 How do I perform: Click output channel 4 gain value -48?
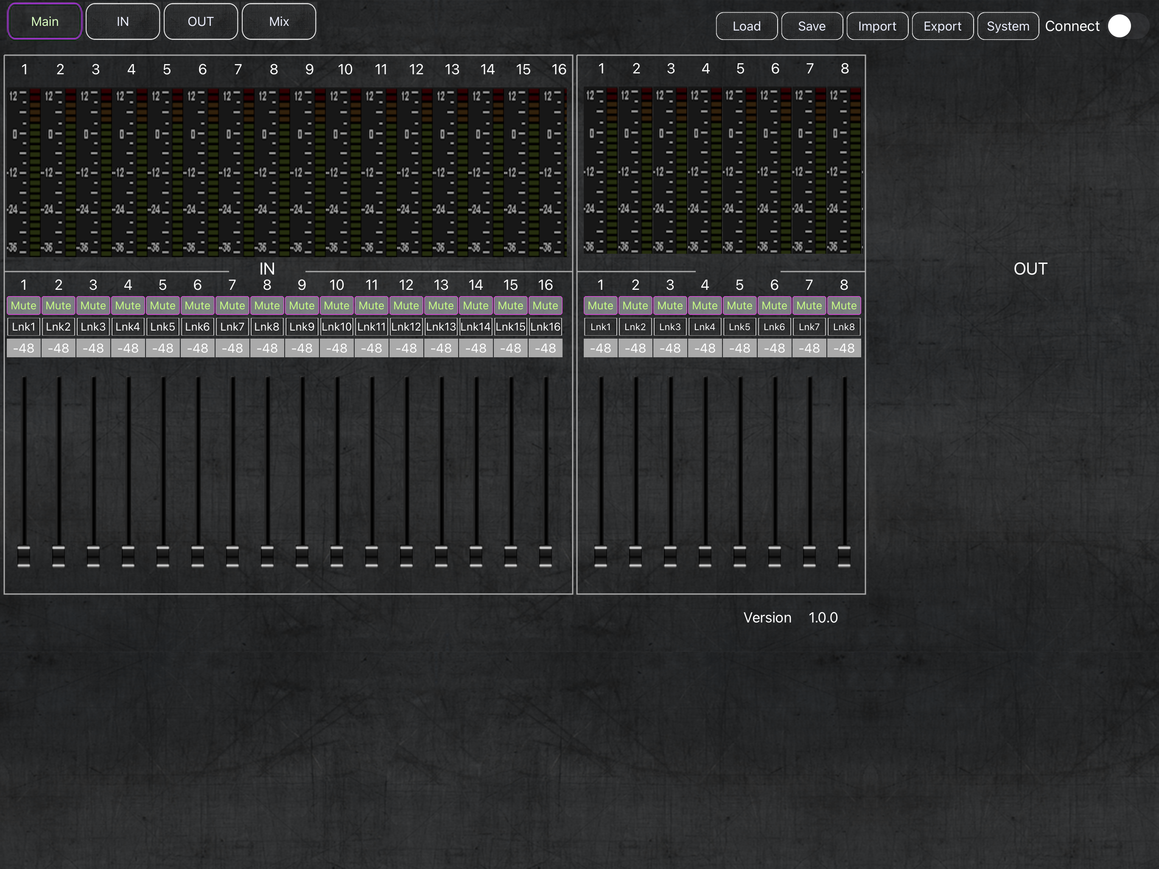click(705, 348)
